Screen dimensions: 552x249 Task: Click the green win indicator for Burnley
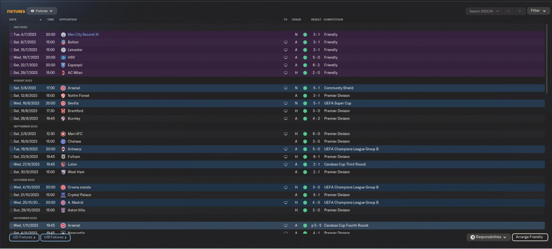coord(305,119)
